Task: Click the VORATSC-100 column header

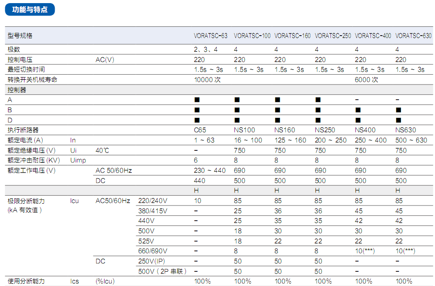Action: point(252,36)
